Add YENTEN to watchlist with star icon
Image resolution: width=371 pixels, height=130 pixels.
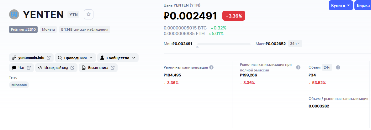(88, 14)
